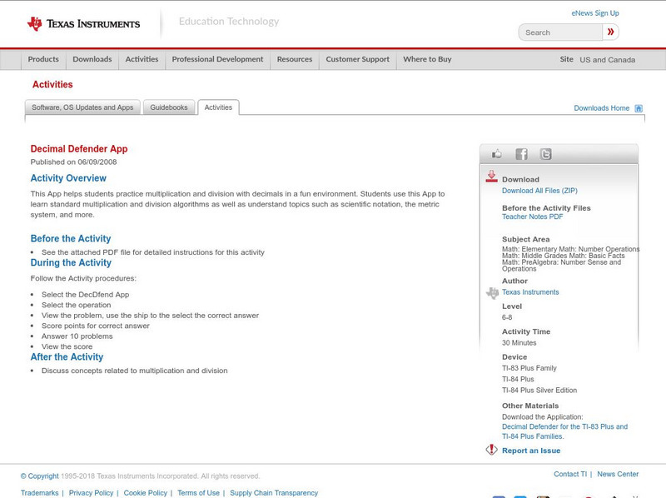Open Supply Chain Transparency link

[274, 493]
